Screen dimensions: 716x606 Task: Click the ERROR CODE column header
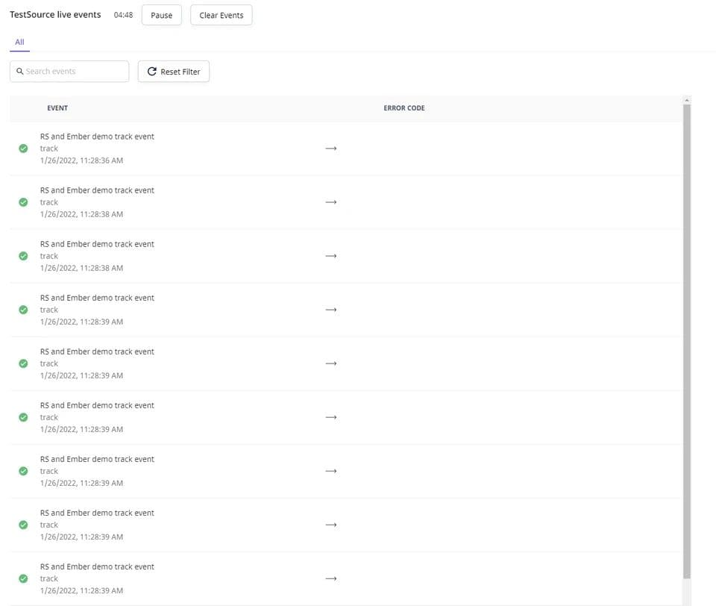[x=403, y=108]
